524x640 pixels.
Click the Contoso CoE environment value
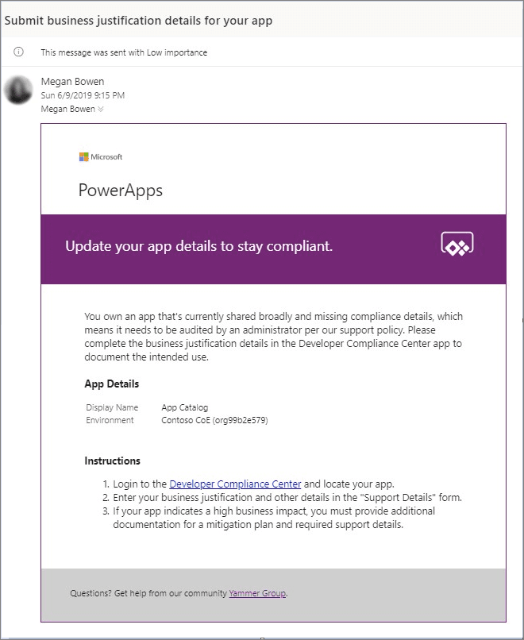pyautogui.click(x=214, y=420)
